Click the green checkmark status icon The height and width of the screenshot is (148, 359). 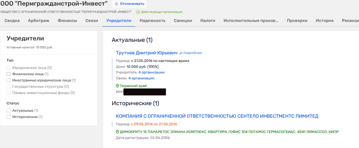[x=138, y=12]
